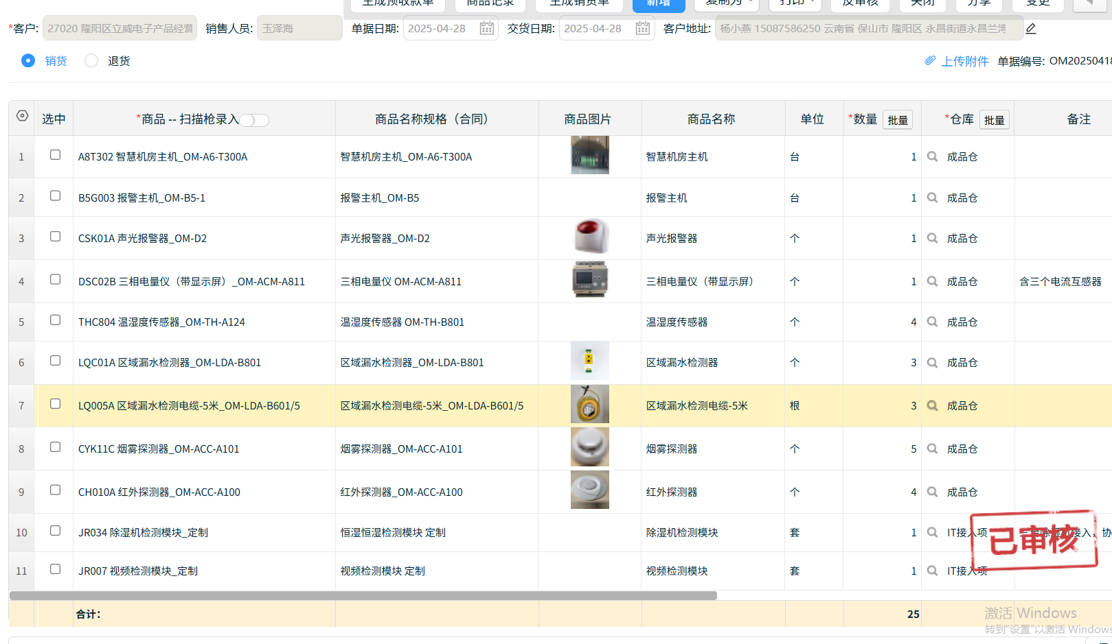Check row 6 LQC01A 区域漏水检测器
This screenshot has height=644, width=1112.
click(x=55, y=361)
